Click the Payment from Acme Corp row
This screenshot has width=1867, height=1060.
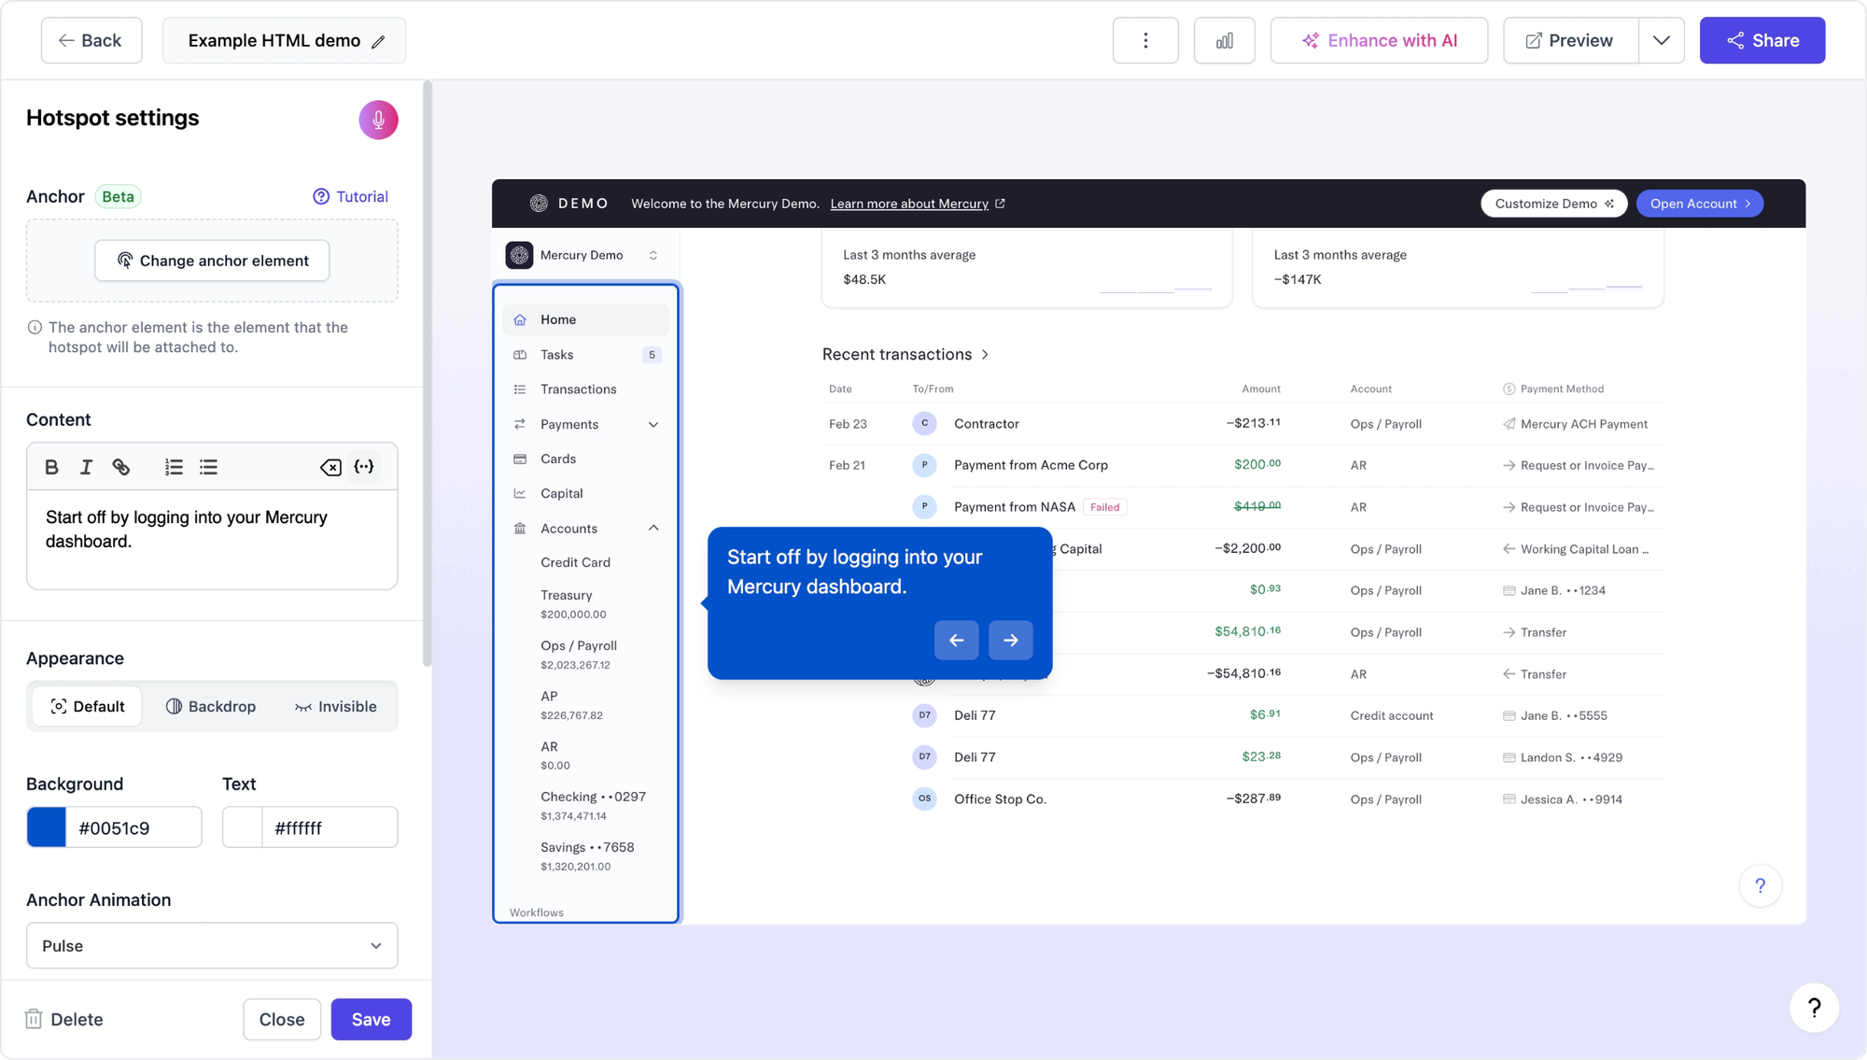click(x=1242, y=465)
